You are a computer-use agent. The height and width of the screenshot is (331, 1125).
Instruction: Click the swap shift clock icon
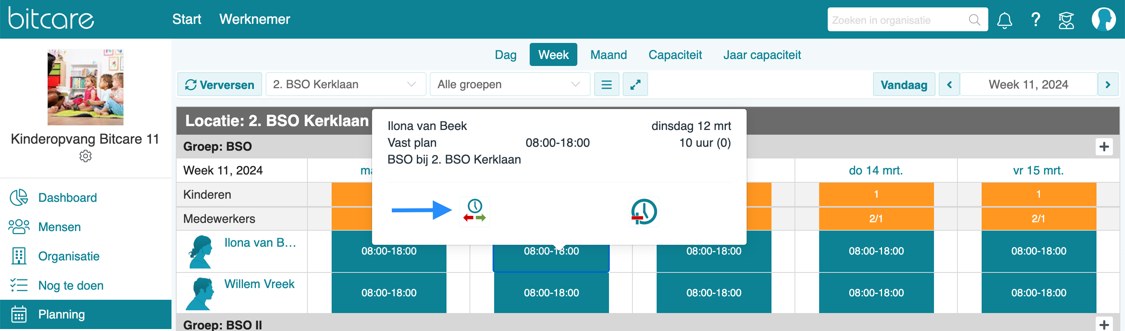[474, 211]
